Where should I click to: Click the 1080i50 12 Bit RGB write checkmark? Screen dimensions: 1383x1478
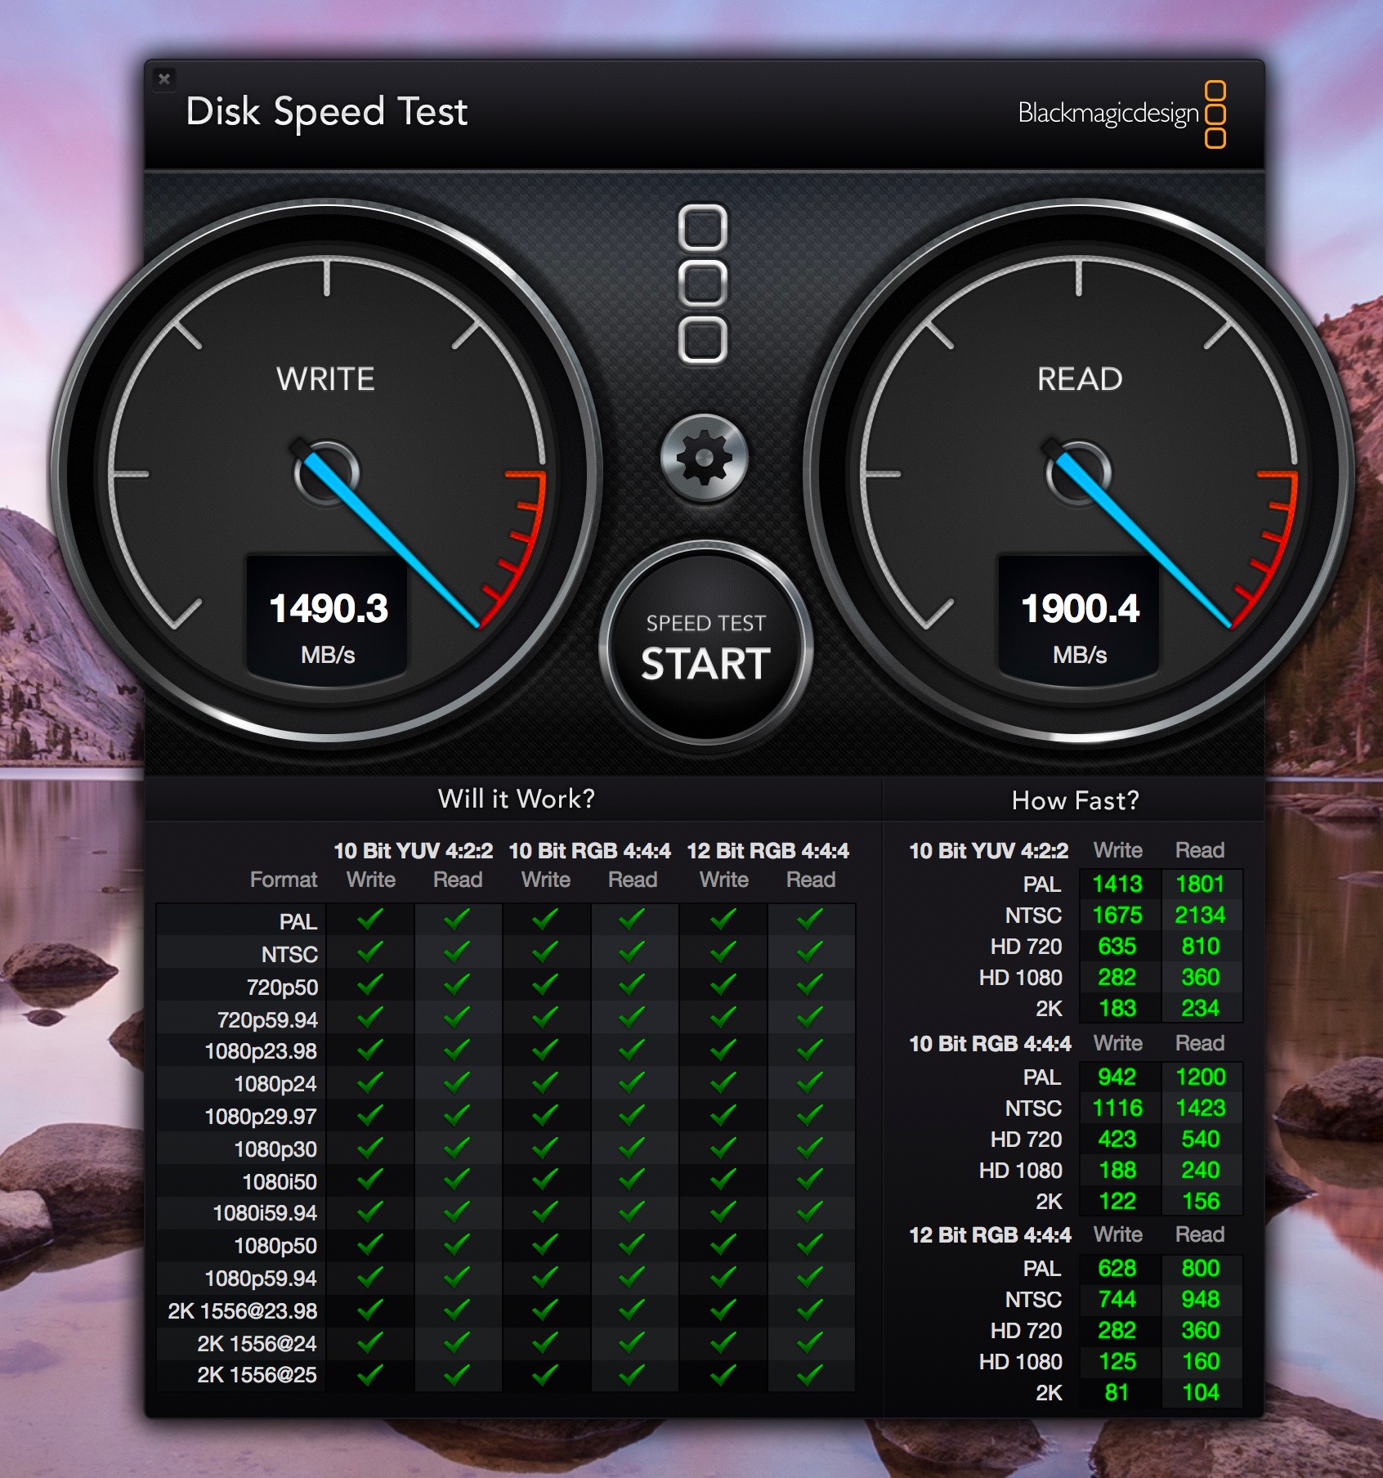tap(723, 1180)
